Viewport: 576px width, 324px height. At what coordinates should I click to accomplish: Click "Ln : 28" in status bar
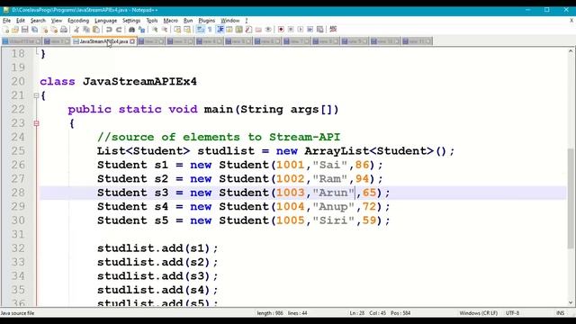356,313
